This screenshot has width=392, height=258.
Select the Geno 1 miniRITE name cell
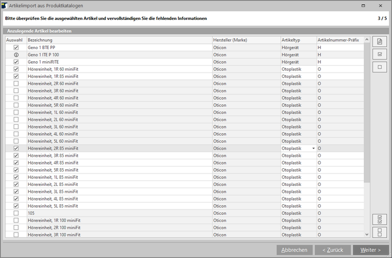pyautogui.click(x=120, y=62)
